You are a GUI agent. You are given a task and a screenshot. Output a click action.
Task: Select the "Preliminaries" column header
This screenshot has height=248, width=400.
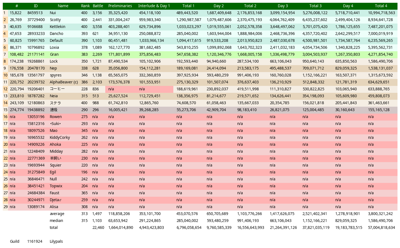pyautogui.click(x=120, y=6)
